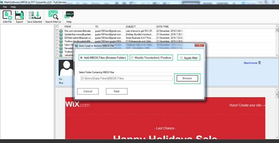Click the Next button in dialog
279x143 pixels.
click(x=117, y=91)
